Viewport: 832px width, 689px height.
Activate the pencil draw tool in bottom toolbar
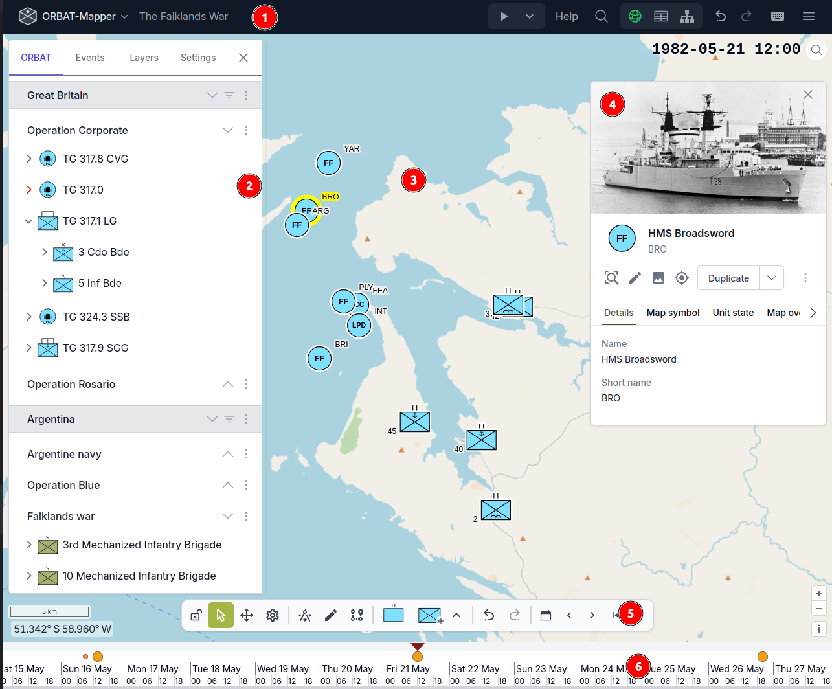coord(331,615)
